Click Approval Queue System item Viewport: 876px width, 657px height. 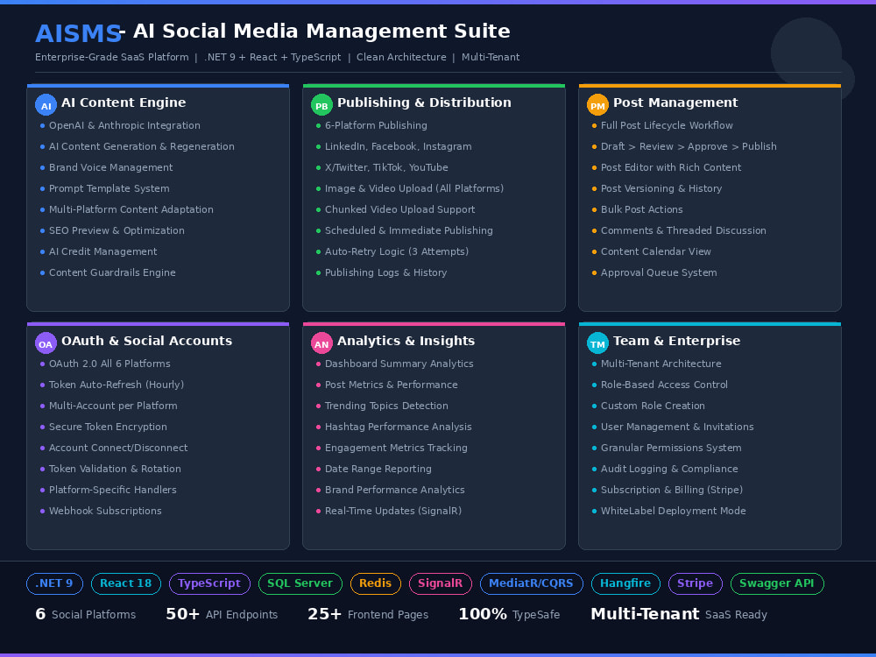point(660,272)
